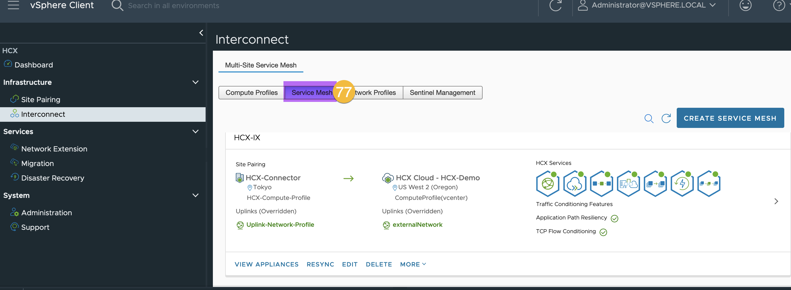This screenshot has height=290, width=791.
Task: Open the smiley feedback icon
Action: pos(745,5)
